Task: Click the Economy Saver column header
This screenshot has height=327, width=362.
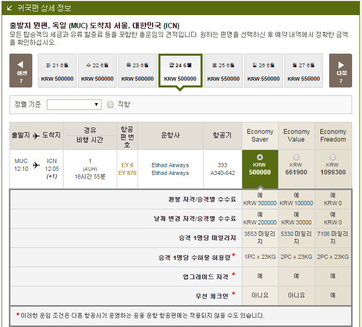Action: [260, 135]
